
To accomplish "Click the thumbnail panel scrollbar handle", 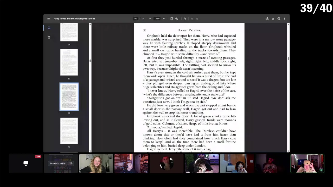I will click(x=90, y=61).
